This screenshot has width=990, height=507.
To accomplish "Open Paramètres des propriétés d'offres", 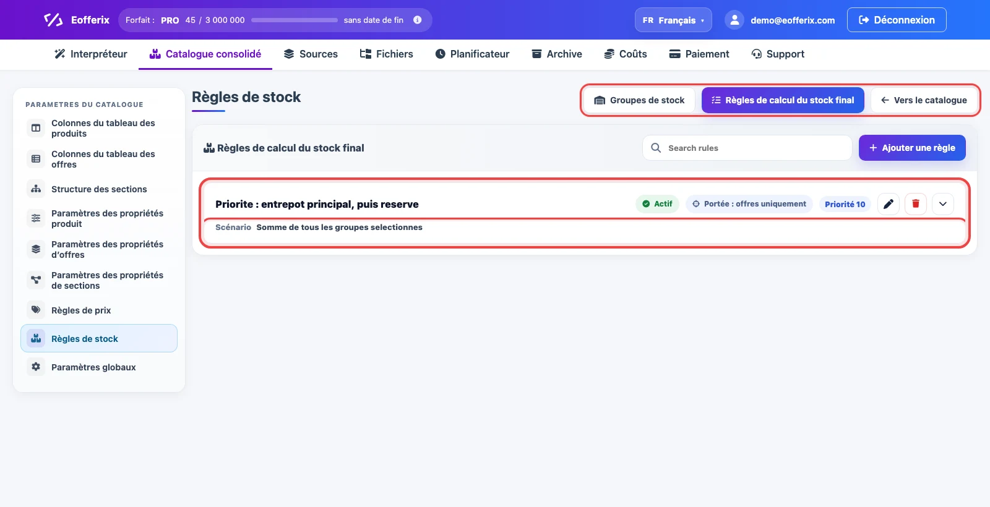I will [x=99, y=249].
